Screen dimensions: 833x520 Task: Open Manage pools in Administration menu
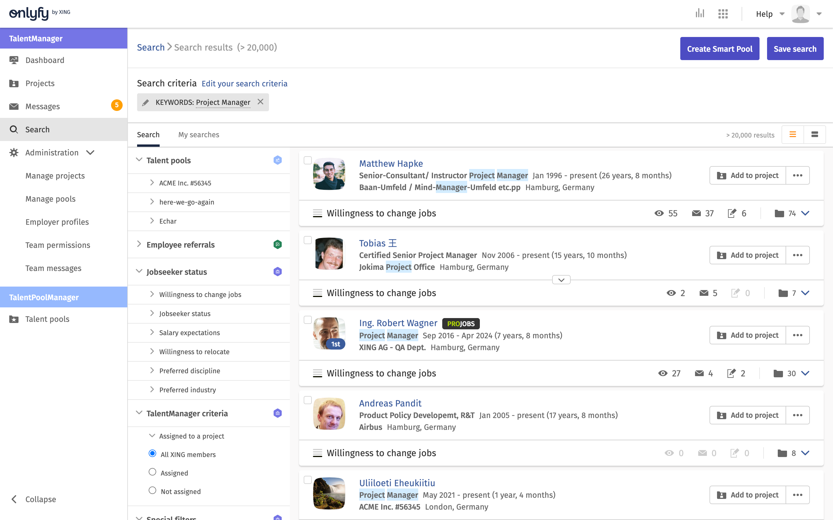[x=50, y=199]
